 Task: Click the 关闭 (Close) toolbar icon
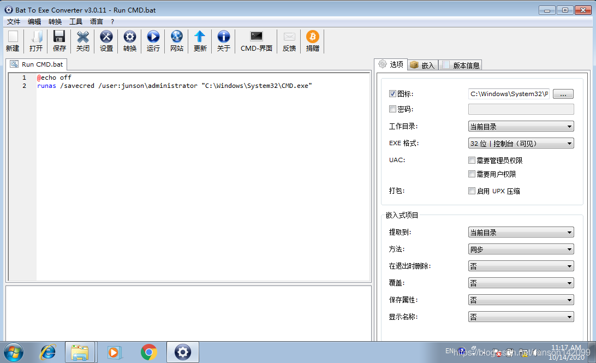coord(82,41)
